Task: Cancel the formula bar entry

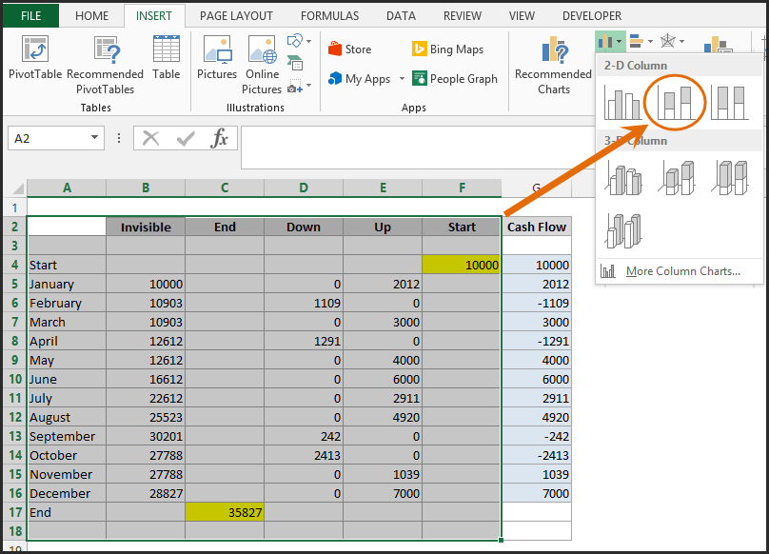Action: click(150, 139)
